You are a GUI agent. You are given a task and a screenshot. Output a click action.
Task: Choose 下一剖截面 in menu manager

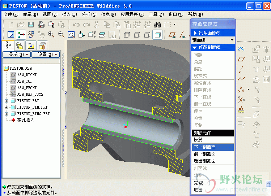pos(213,147)
